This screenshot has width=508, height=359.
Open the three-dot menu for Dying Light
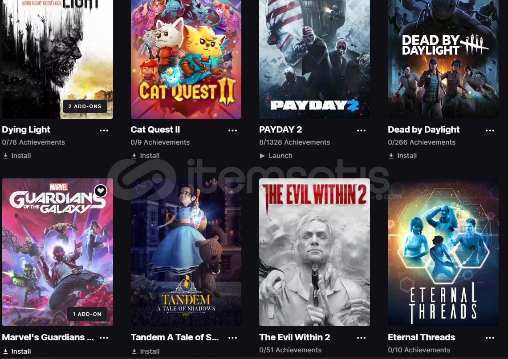(104, 130)
